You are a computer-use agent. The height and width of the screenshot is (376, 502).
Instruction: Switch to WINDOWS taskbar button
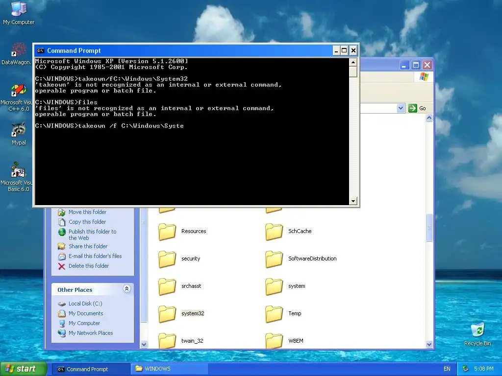click(169, 369)
